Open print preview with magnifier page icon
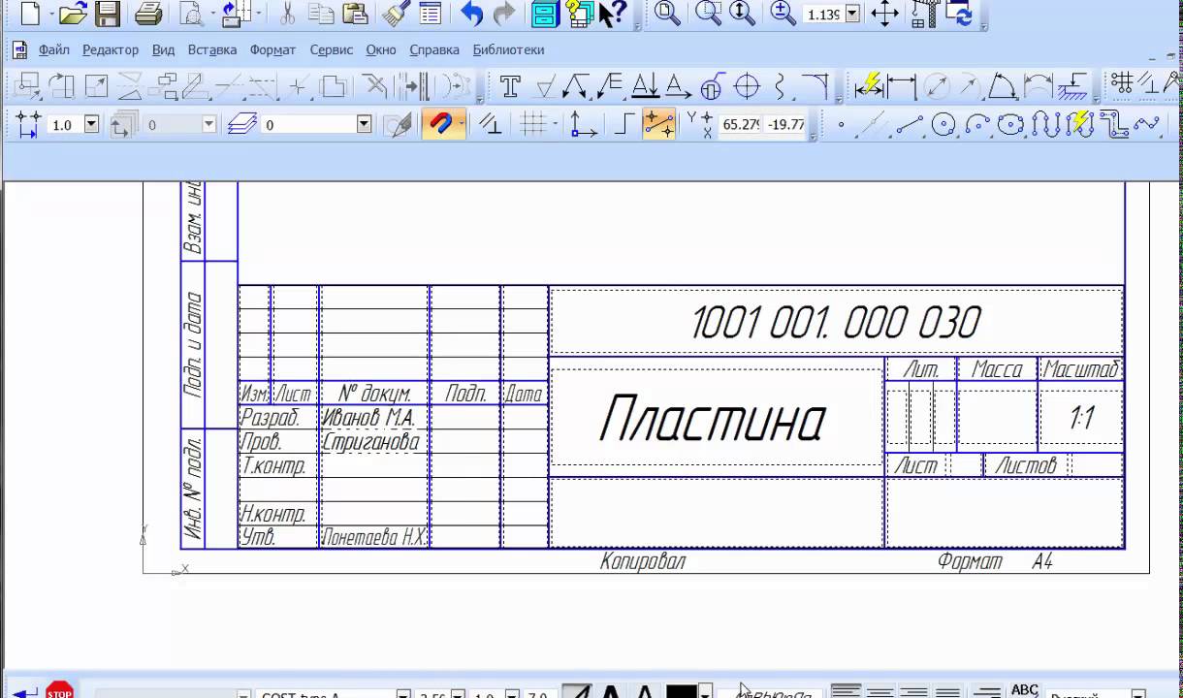 coord(193,14)
